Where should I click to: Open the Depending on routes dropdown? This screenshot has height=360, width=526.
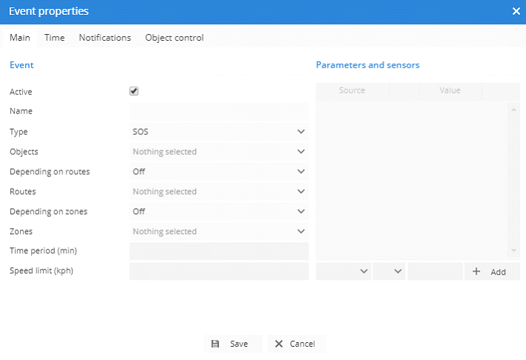coord(218,172)
